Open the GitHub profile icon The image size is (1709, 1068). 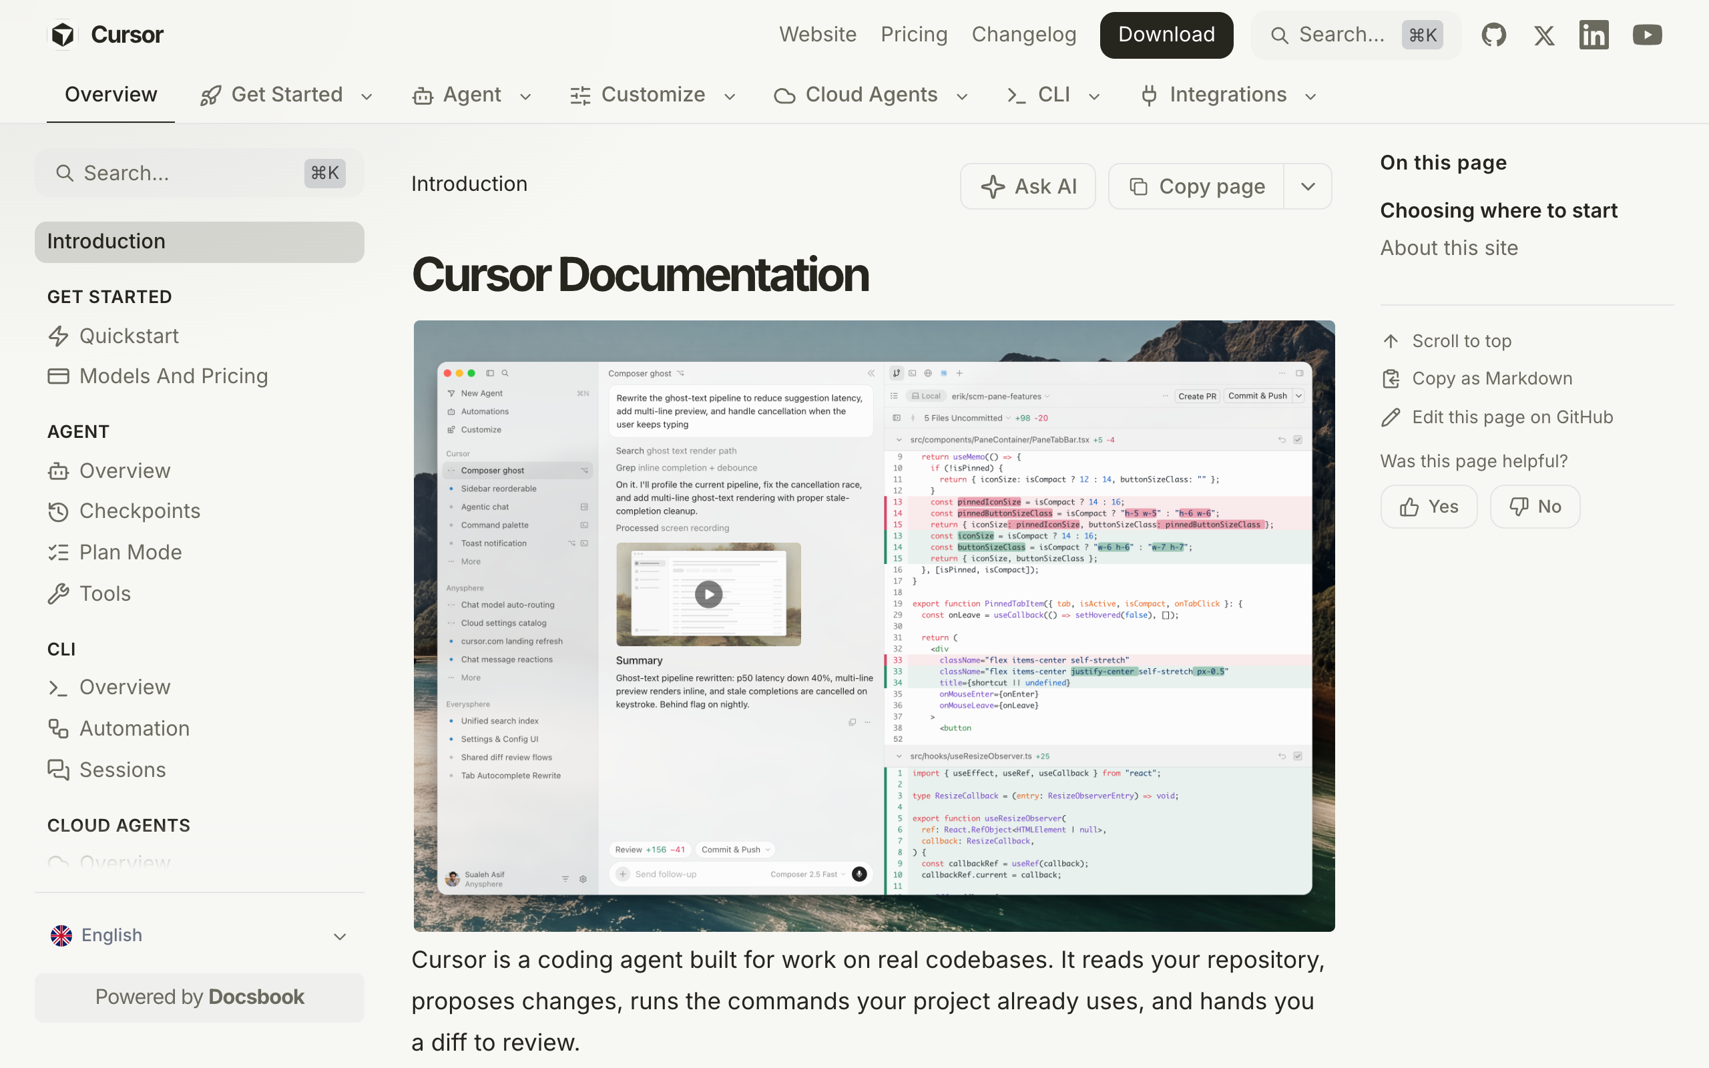coord(1493,35)
